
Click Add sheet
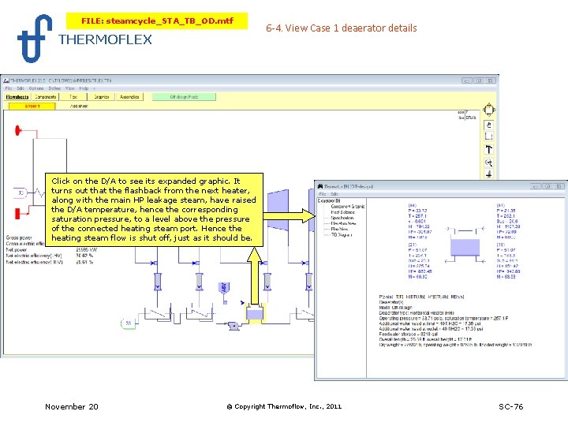click(x=79, y=106)
